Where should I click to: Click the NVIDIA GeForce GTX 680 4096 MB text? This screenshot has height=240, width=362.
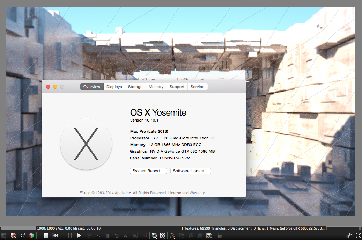click(182, 151)
